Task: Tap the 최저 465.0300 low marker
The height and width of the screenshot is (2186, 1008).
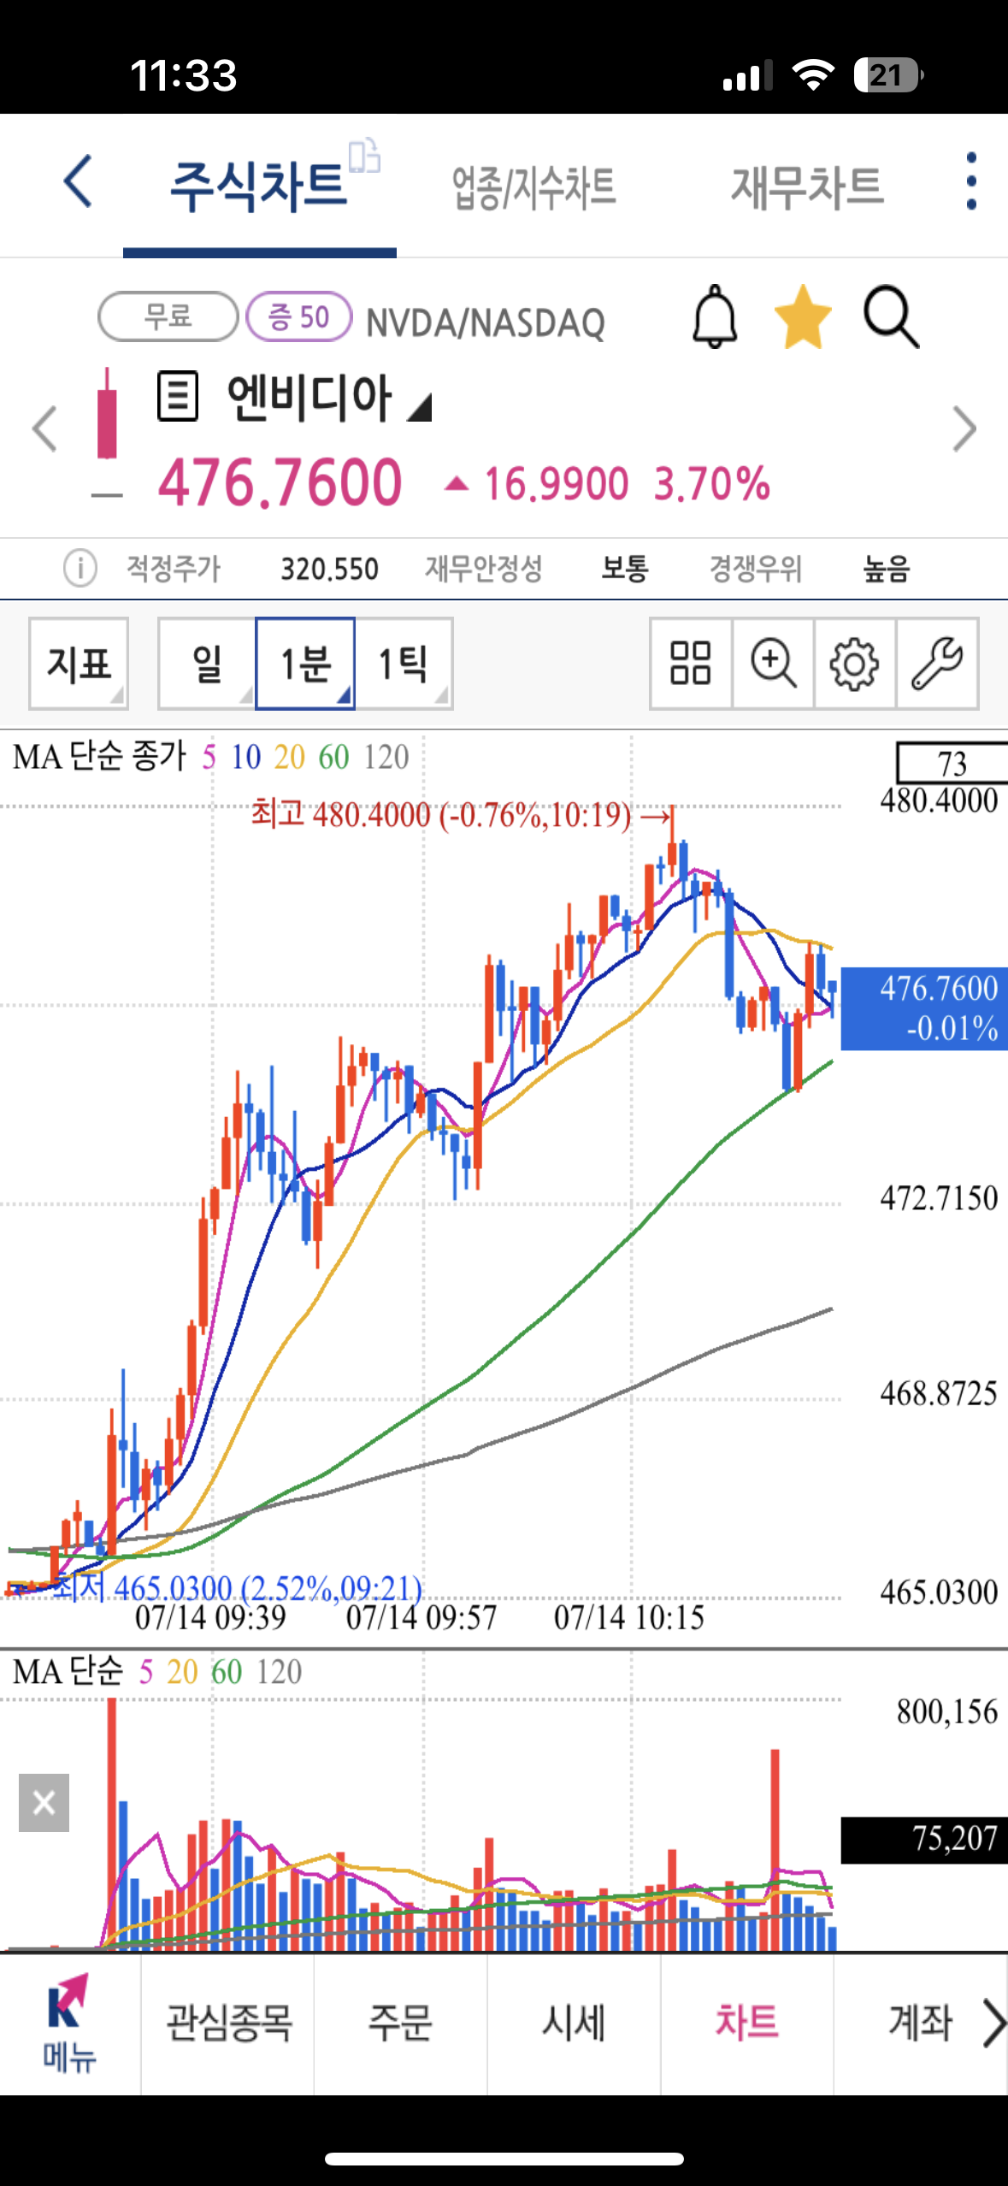Action: [x=238, y=1588]
